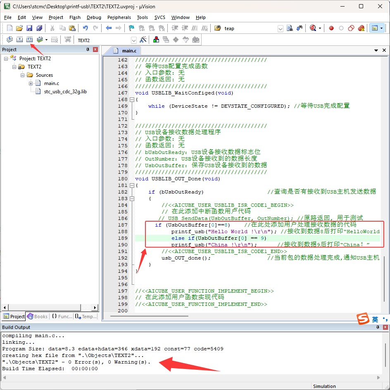This screenshot has width=390, height=390.
Task: Click the Find icon beside search box
Action: (x=290, y=28)
